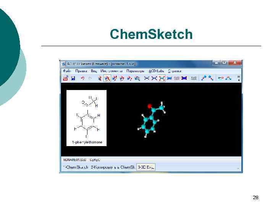Close the 3D Viewer window
The image size is (275, 206).
(235, 63)
